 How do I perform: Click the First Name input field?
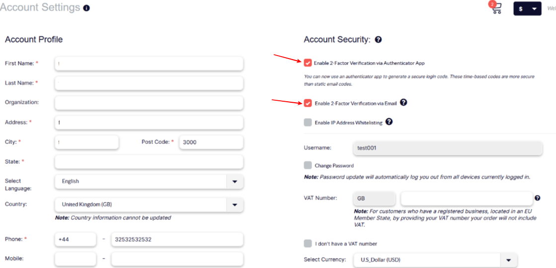149,64
